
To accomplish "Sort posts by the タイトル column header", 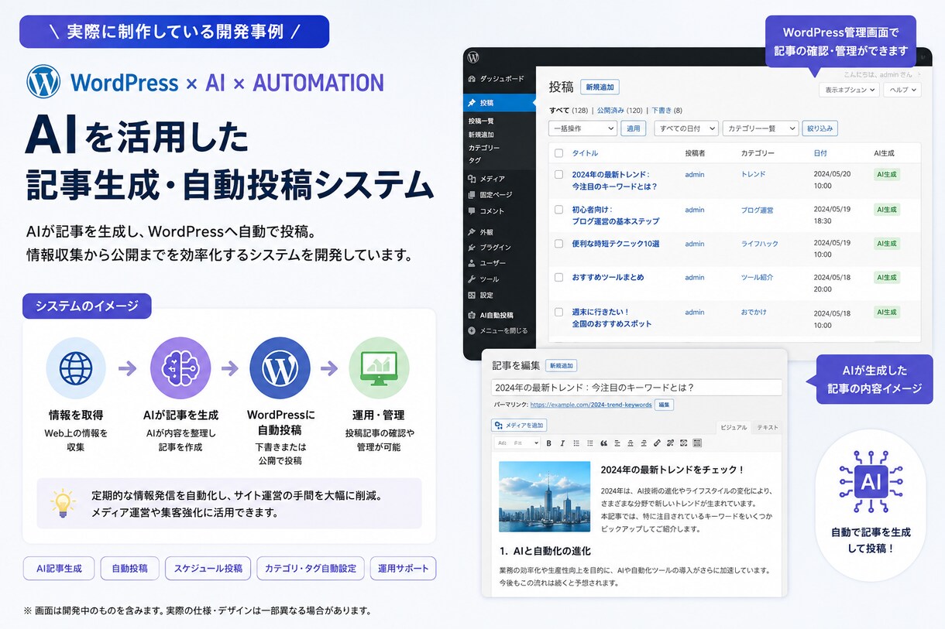I will click(x=585, y=153).
